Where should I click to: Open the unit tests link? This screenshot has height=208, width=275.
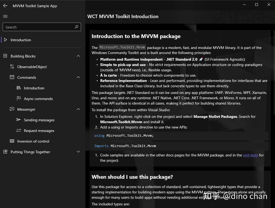coord(250,155)
